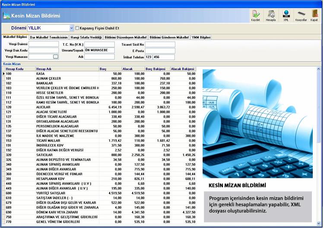Image resolution: width=324 pixels, height=228 pixels.
Task: Enable Kapanış Fişini Dahil Et checkbox
Action: tap(77, 29)
